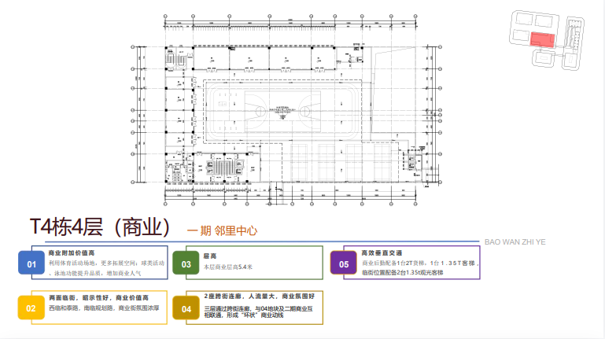This screenshot has width=605, height=339.
Task: Click the line 临街位置配备2台1.35t观光客梯
Action: [402, 273]
